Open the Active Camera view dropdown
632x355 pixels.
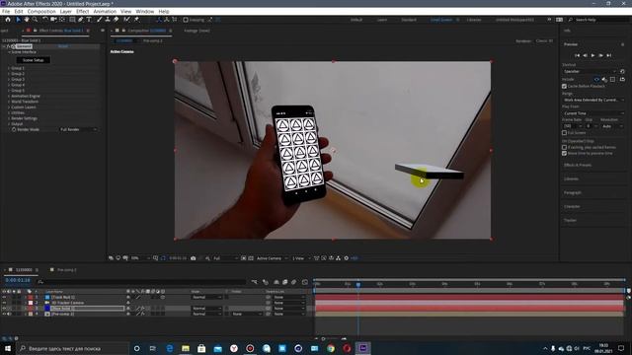coord(273,258)
